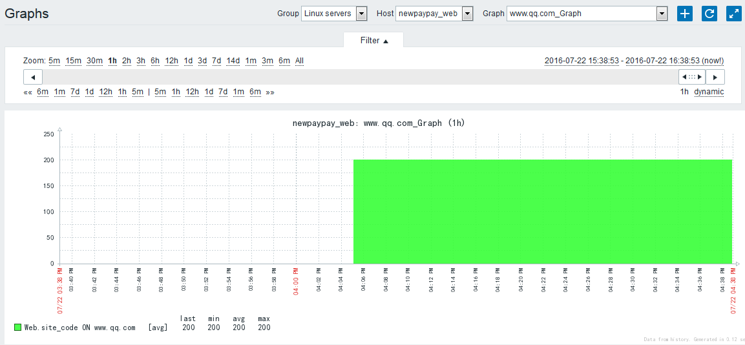745x345 pixels.
Task: Set zoom to 3d
Action: point(202,61)
